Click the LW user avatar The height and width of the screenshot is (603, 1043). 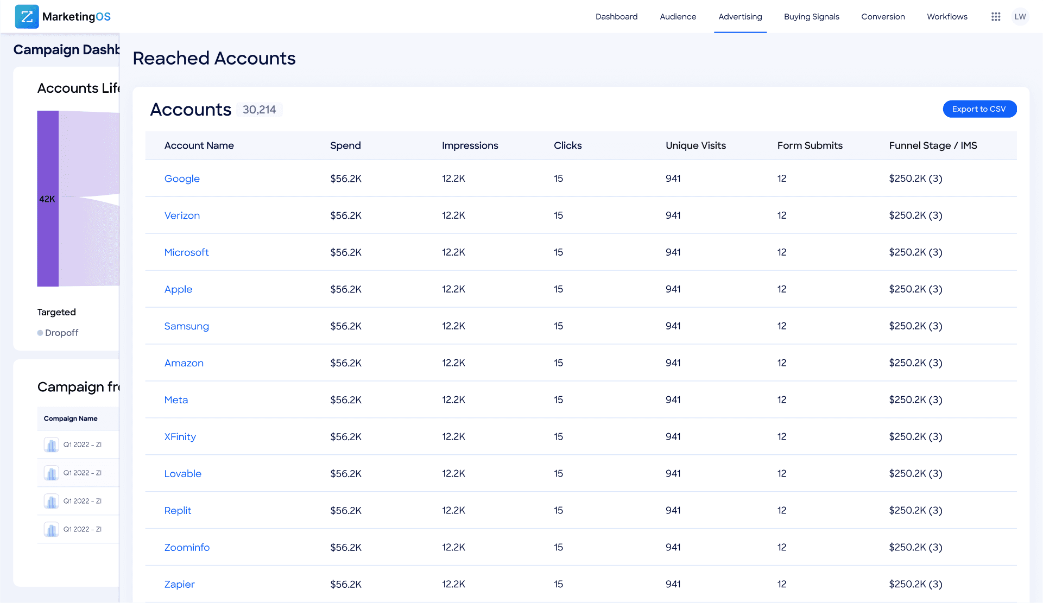click(x=1020, y=17)
